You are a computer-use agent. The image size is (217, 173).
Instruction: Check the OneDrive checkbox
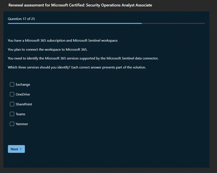pyautogui.click(x=12, y=94)
